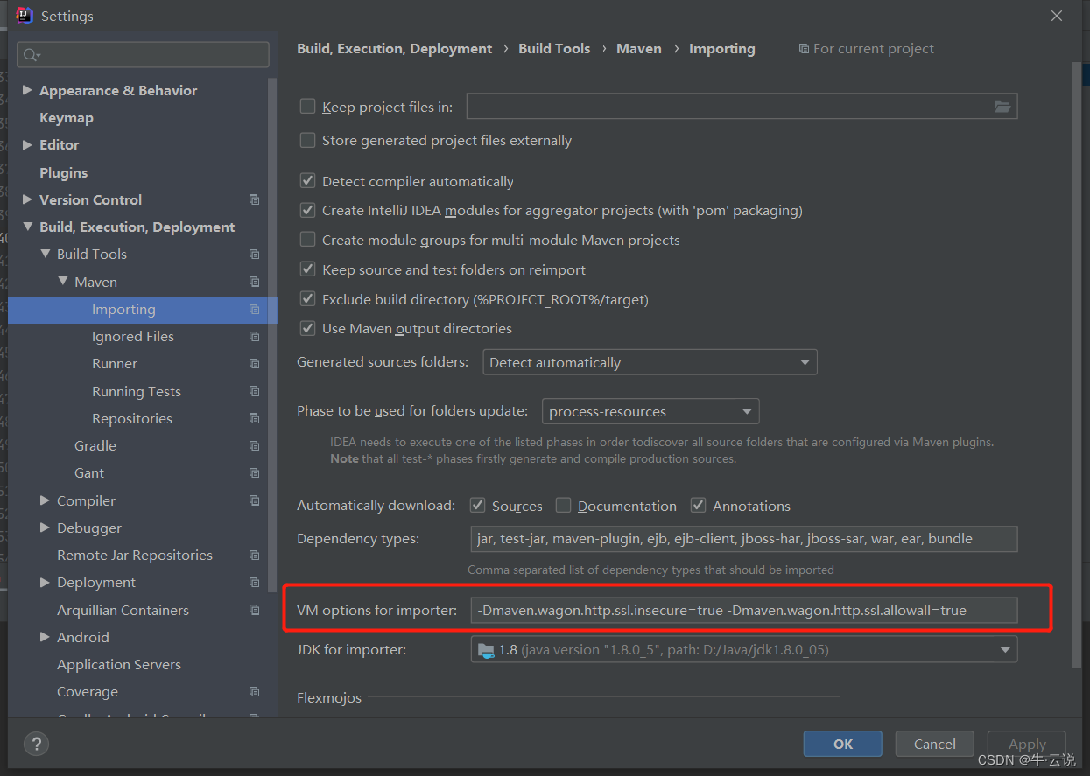The width and height of the screenshot is (1090, 776).
Task: Click Maven in breadcrumb path
Action: [x=639, y=49]
